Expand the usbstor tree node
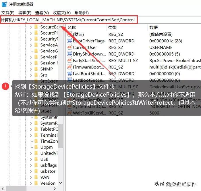Screen dimensions: 201x191 pos(31,171)
